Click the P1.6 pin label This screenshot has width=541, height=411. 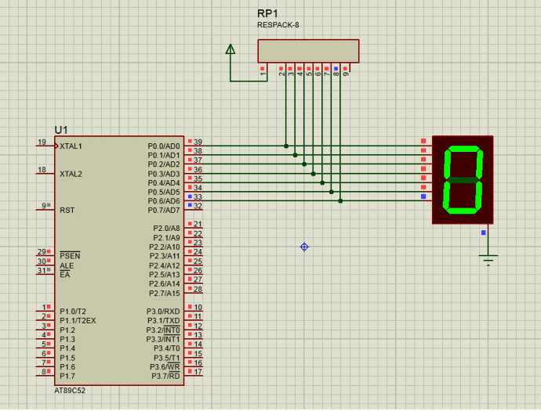(67, 367)
